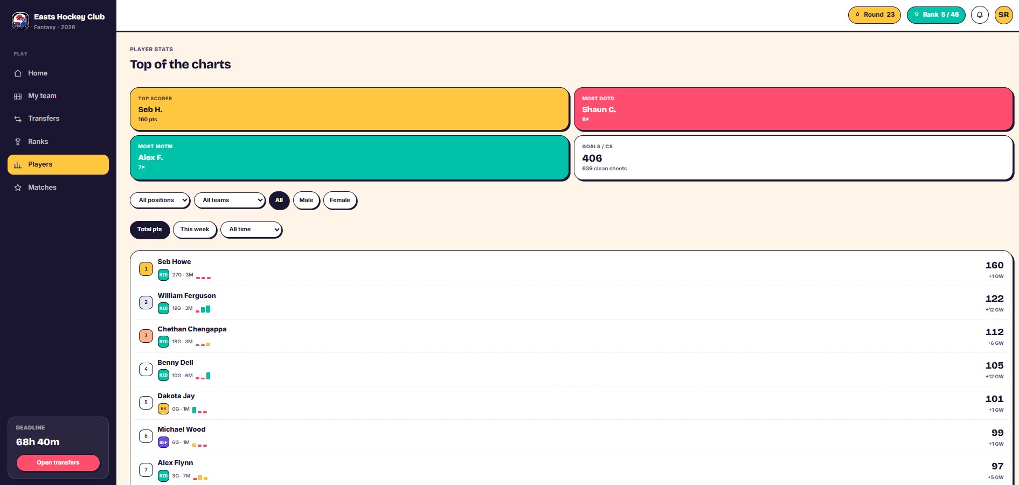This screenshot has width=1019, height=485.
Task: Switch sorting to This week
Action: click(195, 230)
